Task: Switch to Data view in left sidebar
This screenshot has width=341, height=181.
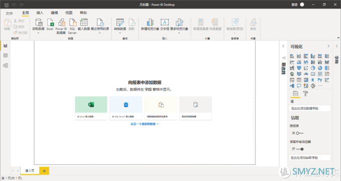Action: coord(6,55)
